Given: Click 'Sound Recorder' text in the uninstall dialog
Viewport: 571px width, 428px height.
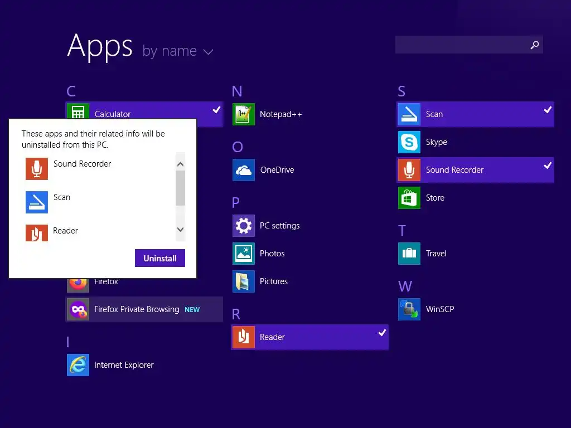Looking at the screenshot, I should 83,164.
